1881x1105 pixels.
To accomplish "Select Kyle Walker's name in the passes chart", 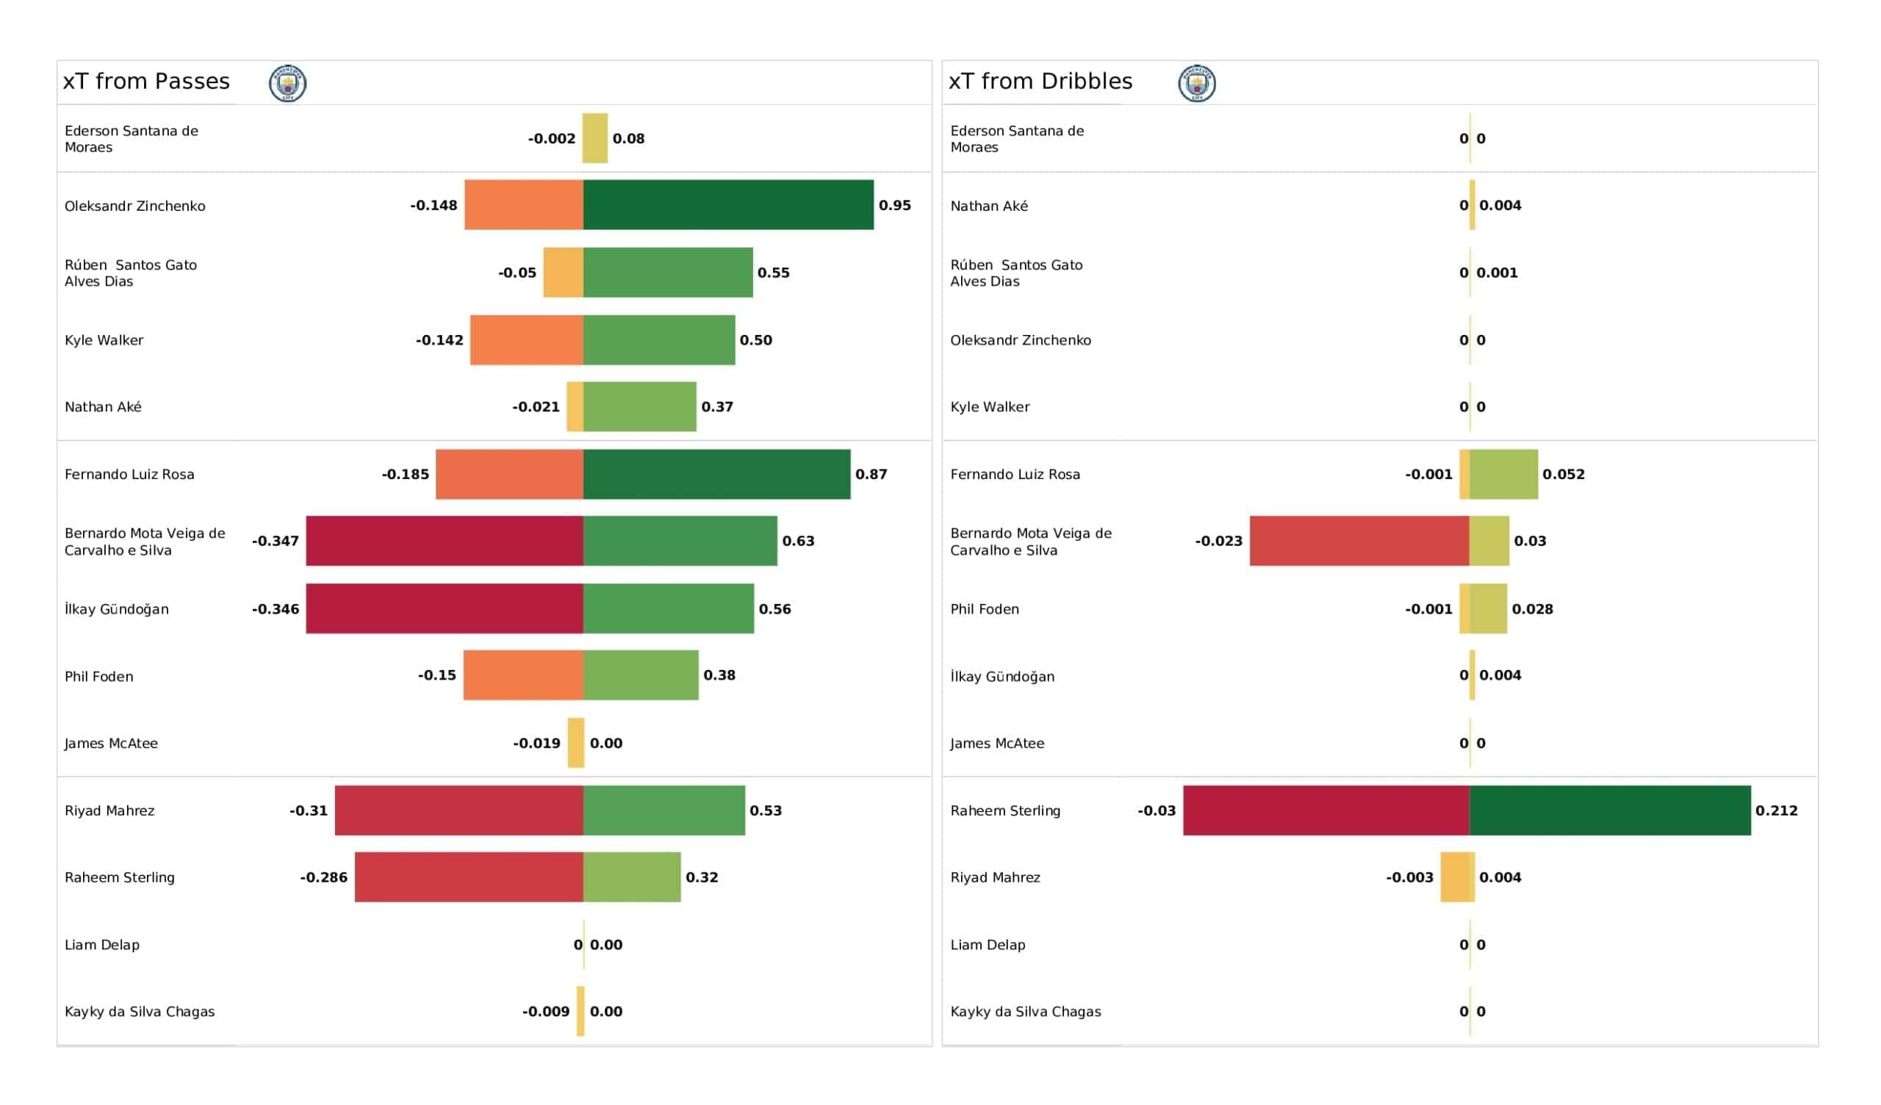I will click(x=104, y=340).
